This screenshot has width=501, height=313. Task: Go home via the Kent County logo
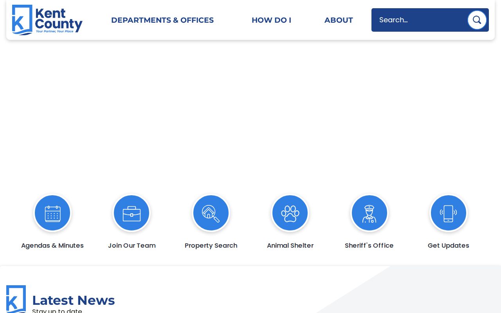(47, 20)
